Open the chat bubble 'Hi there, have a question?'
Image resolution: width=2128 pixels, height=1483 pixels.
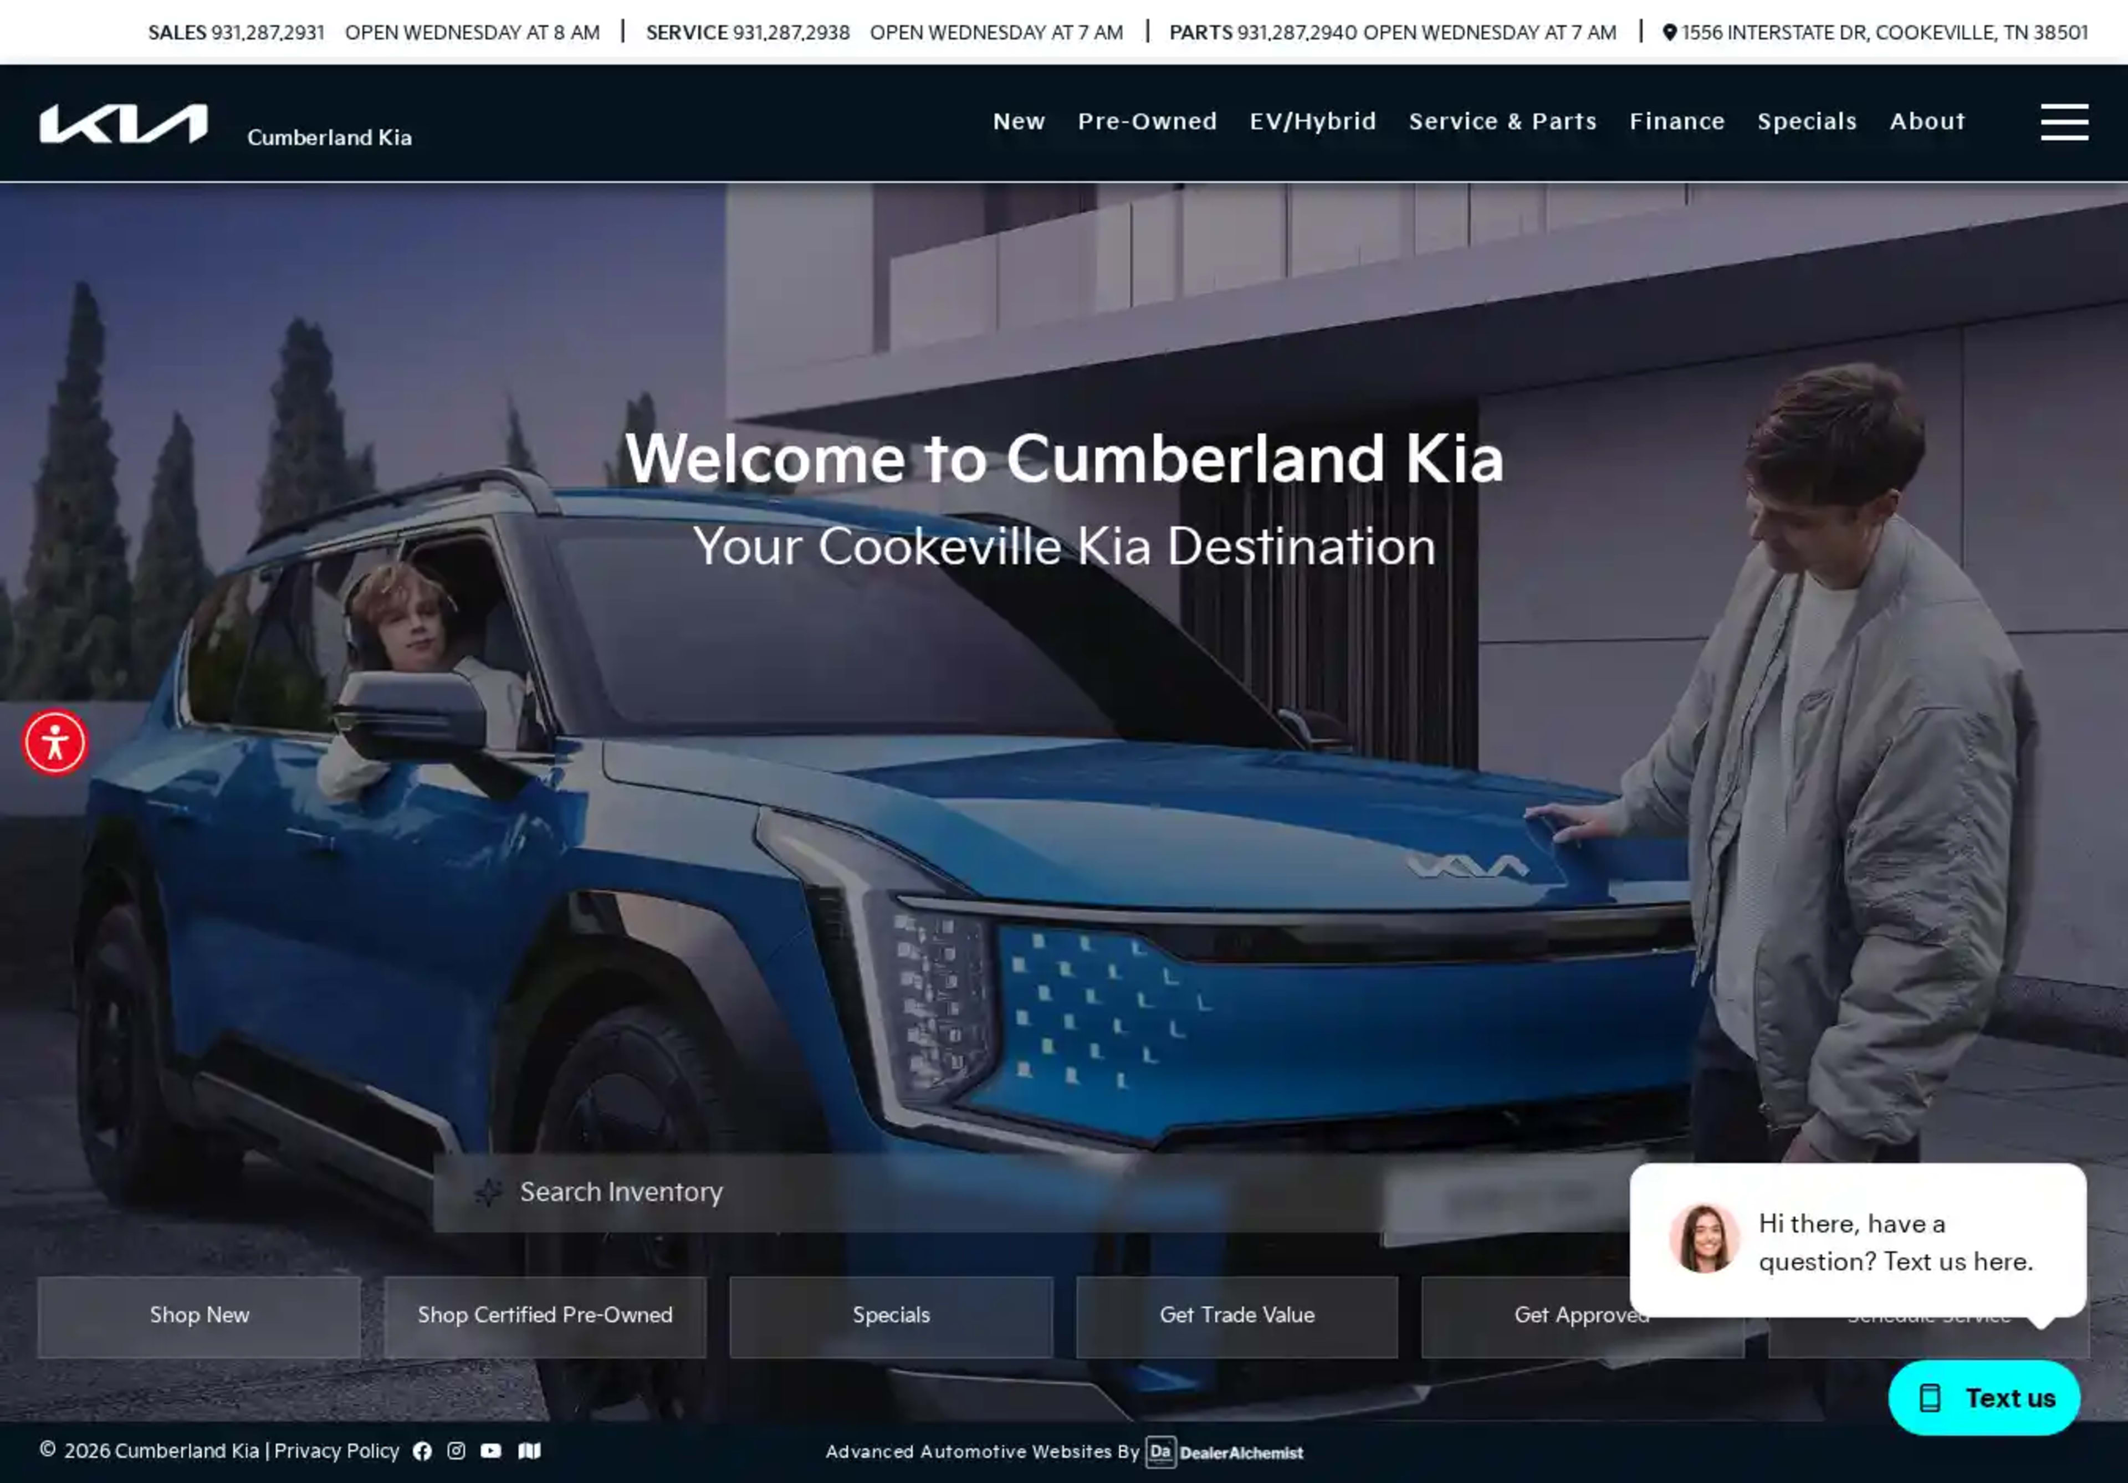[x=1858, y=1239]
